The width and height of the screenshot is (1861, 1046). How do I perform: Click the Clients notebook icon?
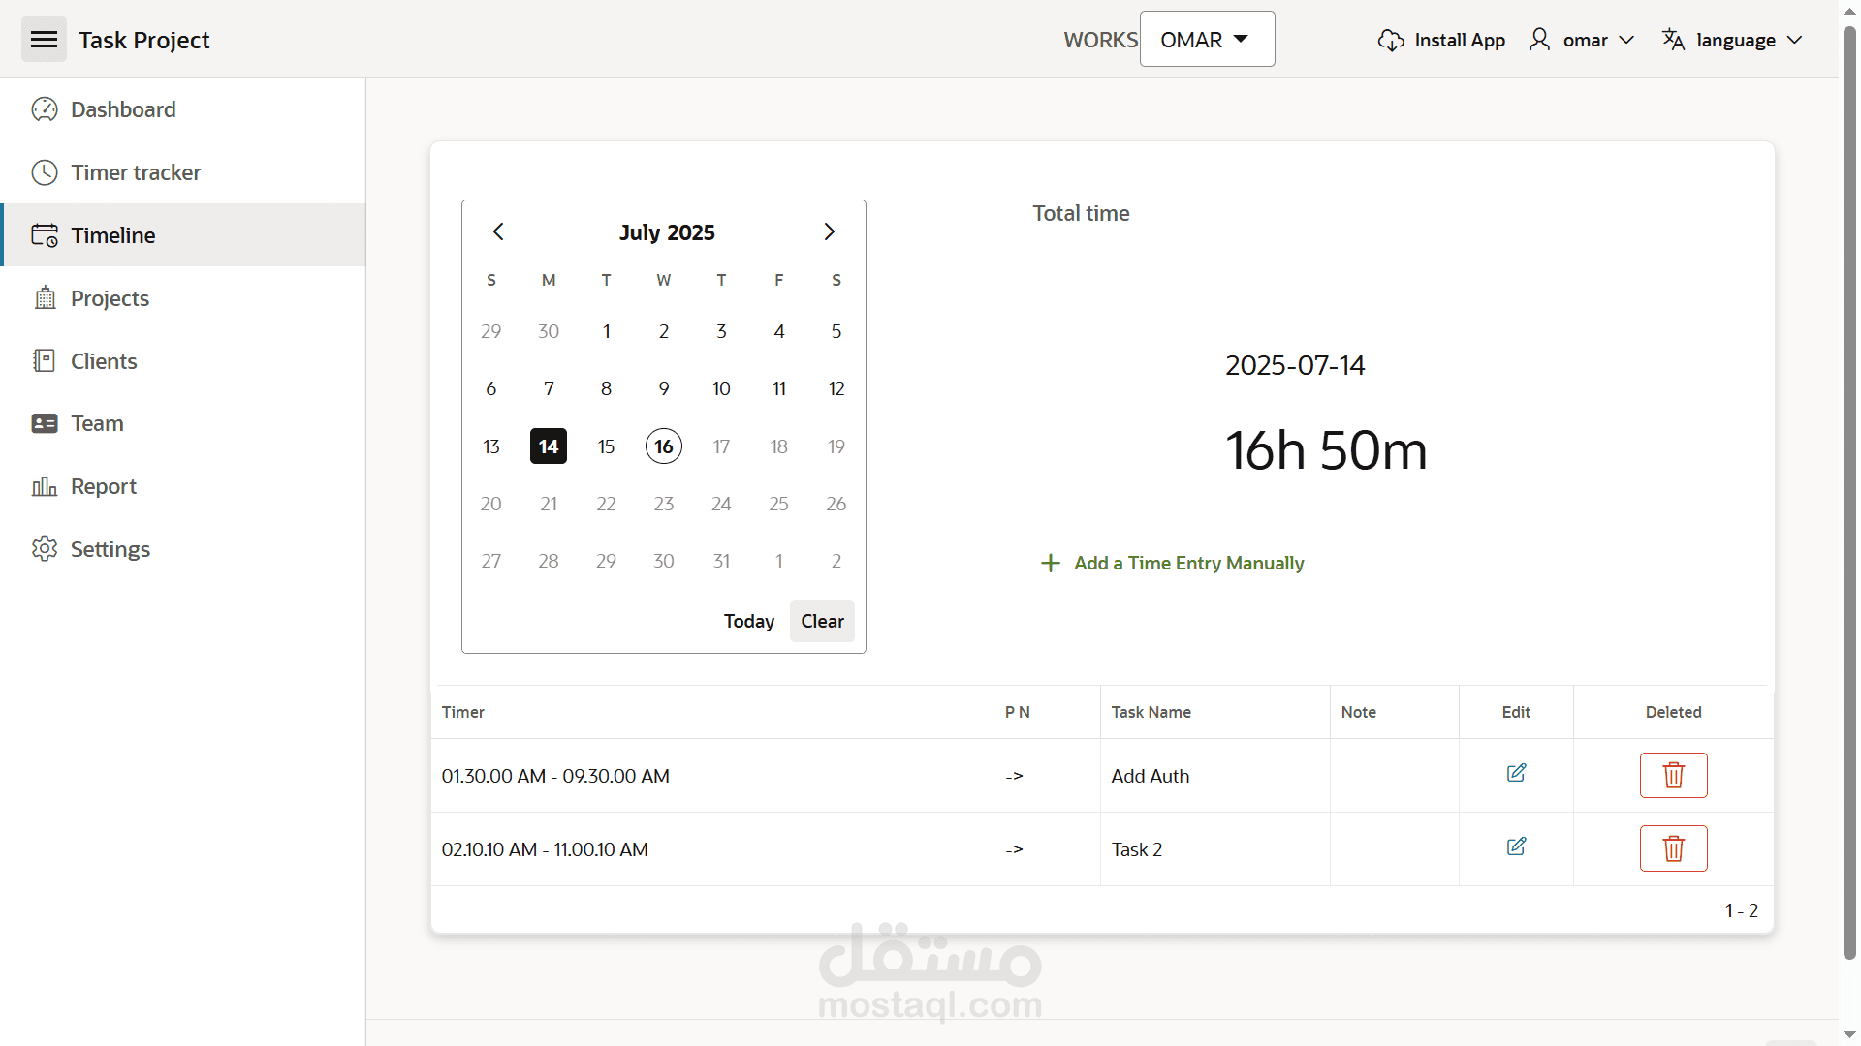(45, 361)
